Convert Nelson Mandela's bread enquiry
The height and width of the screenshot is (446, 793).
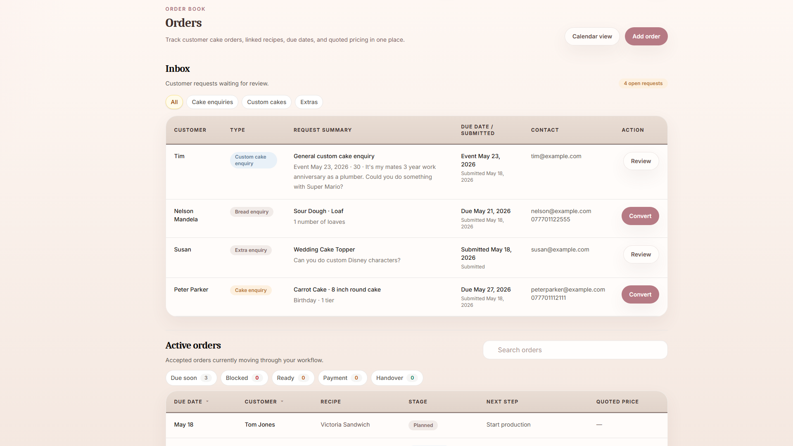pos(640,216)
